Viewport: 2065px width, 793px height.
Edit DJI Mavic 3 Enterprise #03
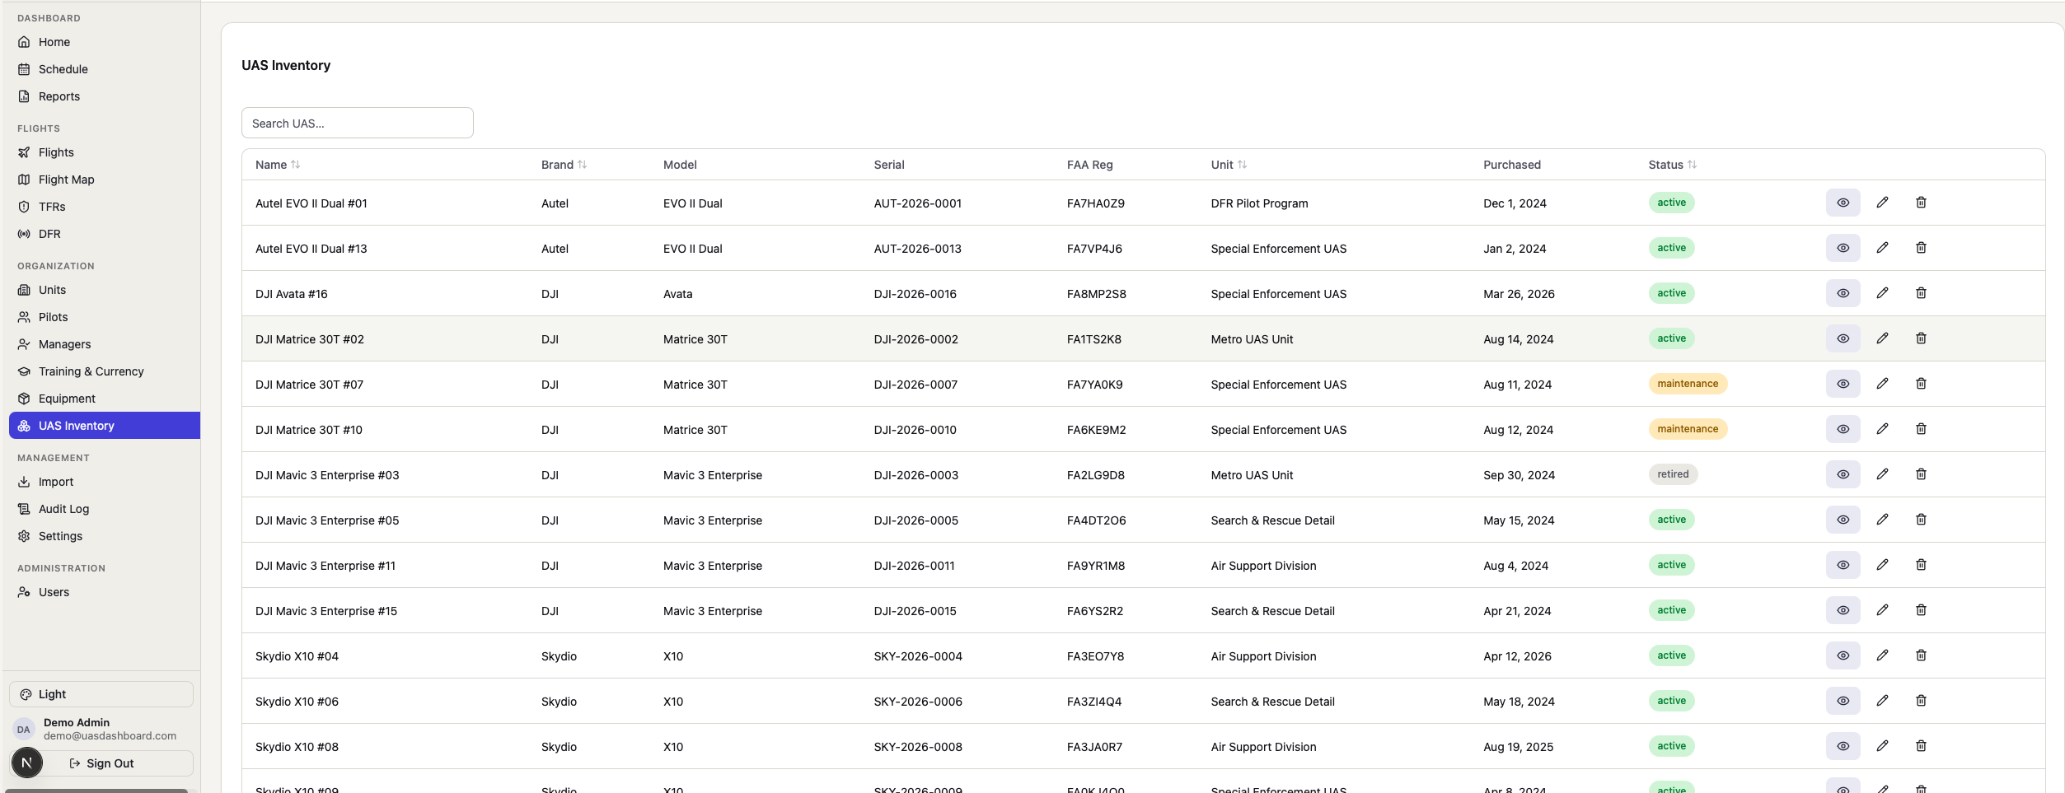1882,474
